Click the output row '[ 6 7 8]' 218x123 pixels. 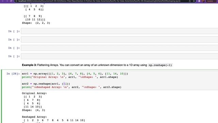32,100
